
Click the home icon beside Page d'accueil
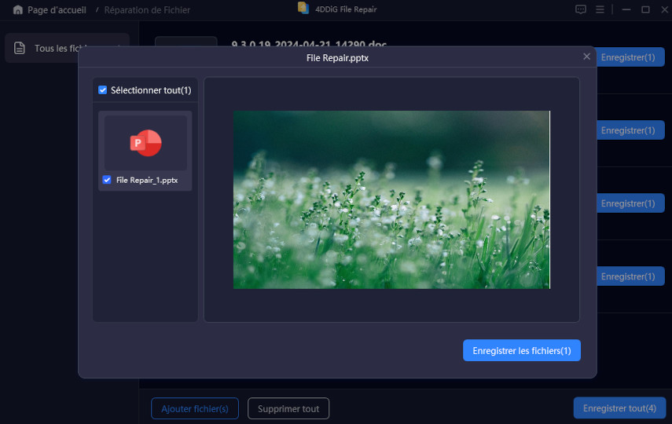point(17,10)
